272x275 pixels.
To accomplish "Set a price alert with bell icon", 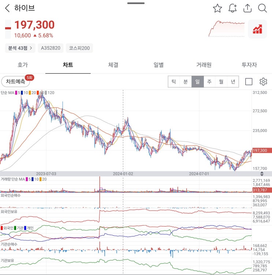I will point(232,8).
